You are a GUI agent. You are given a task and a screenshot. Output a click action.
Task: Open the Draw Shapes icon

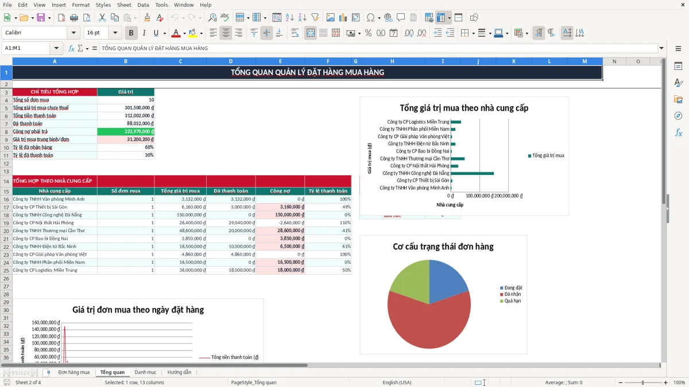point(474,18)
